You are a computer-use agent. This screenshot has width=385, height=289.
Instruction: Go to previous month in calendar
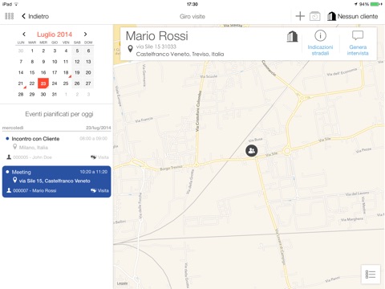pos(24,35)
